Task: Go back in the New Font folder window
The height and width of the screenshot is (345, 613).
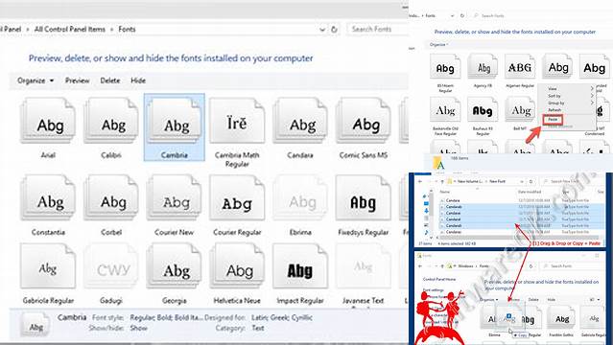Action: 420,181
